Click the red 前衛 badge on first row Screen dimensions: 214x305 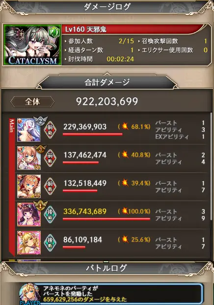(x=50, y=130)
